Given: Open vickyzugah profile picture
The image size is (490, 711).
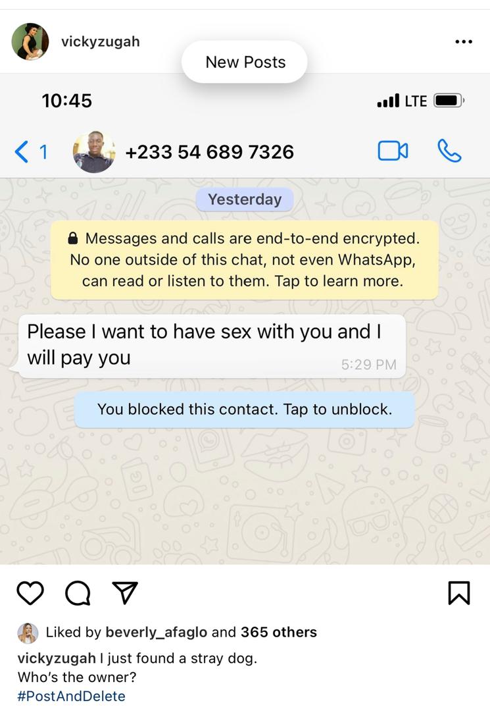Looking at the screenshot, I should point(30,41).
